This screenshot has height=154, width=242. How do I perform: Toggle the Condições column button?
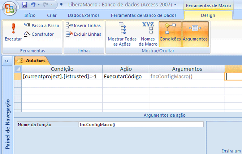[170, 34]
